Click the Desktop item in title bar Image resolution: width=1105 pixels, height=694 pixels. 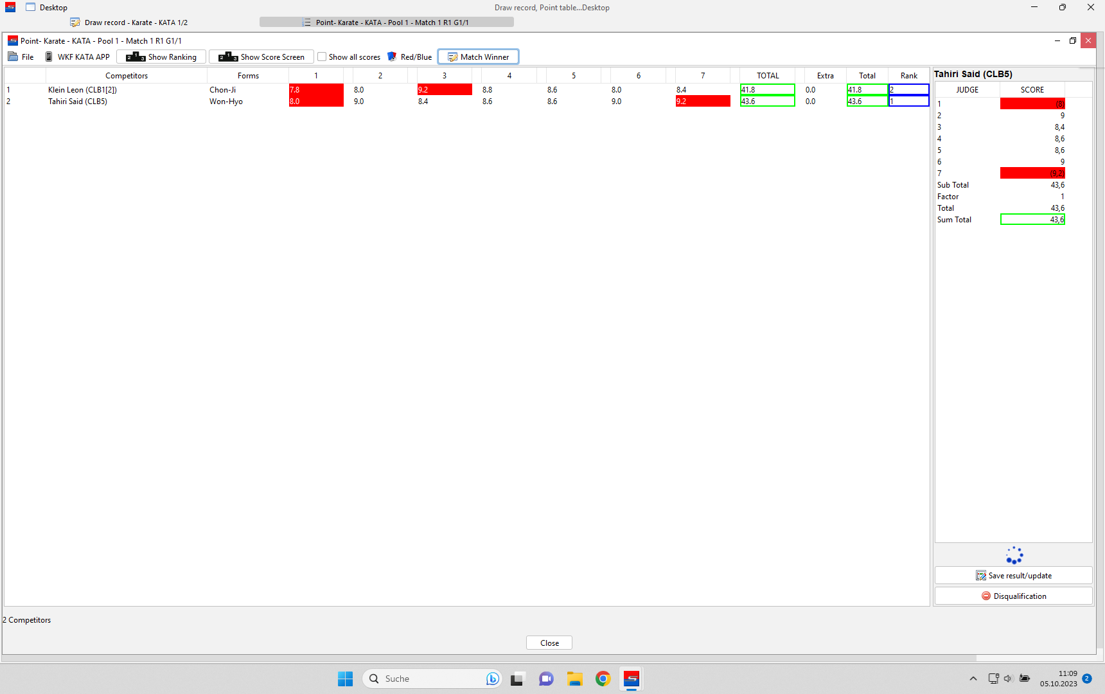(46, 8)
